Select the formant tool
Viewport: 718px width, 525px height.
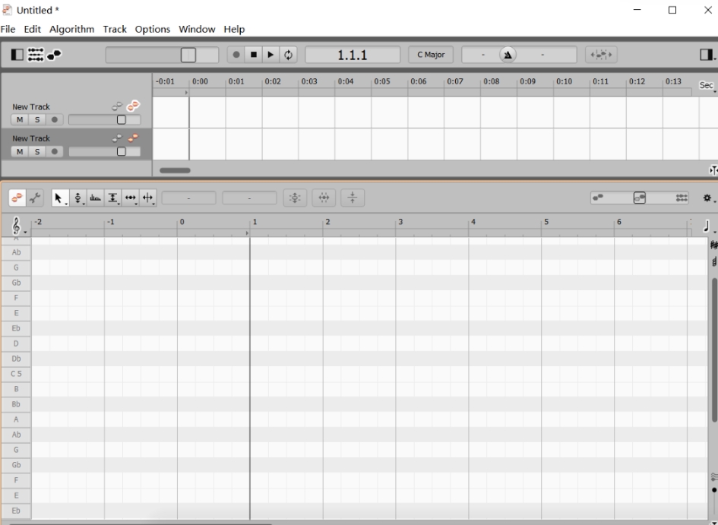click(x=112, y=198)
